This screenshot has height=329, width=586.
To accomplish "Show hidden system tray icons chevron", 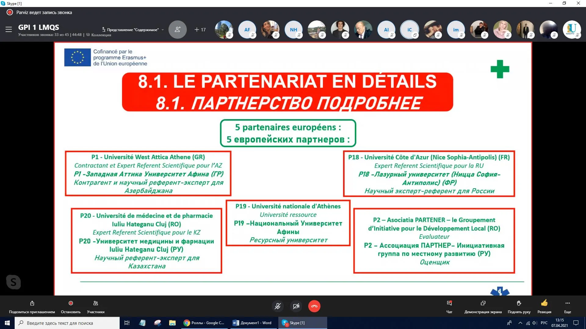I will [520, 323].
